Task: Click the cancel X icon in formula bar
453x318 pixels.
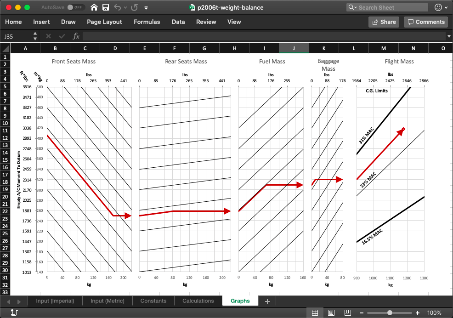Action: pos(48,36)
